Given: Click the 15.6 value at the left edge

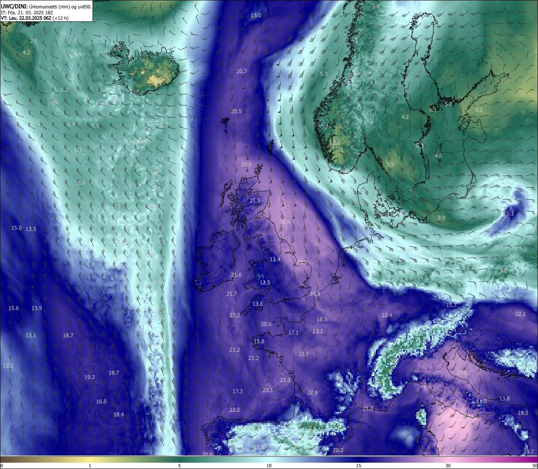Looking at the screenshot, I should click(13, 308).
